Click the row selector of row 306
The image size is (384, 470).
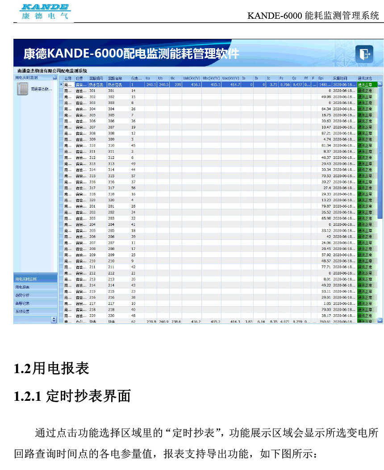point(61,121)
